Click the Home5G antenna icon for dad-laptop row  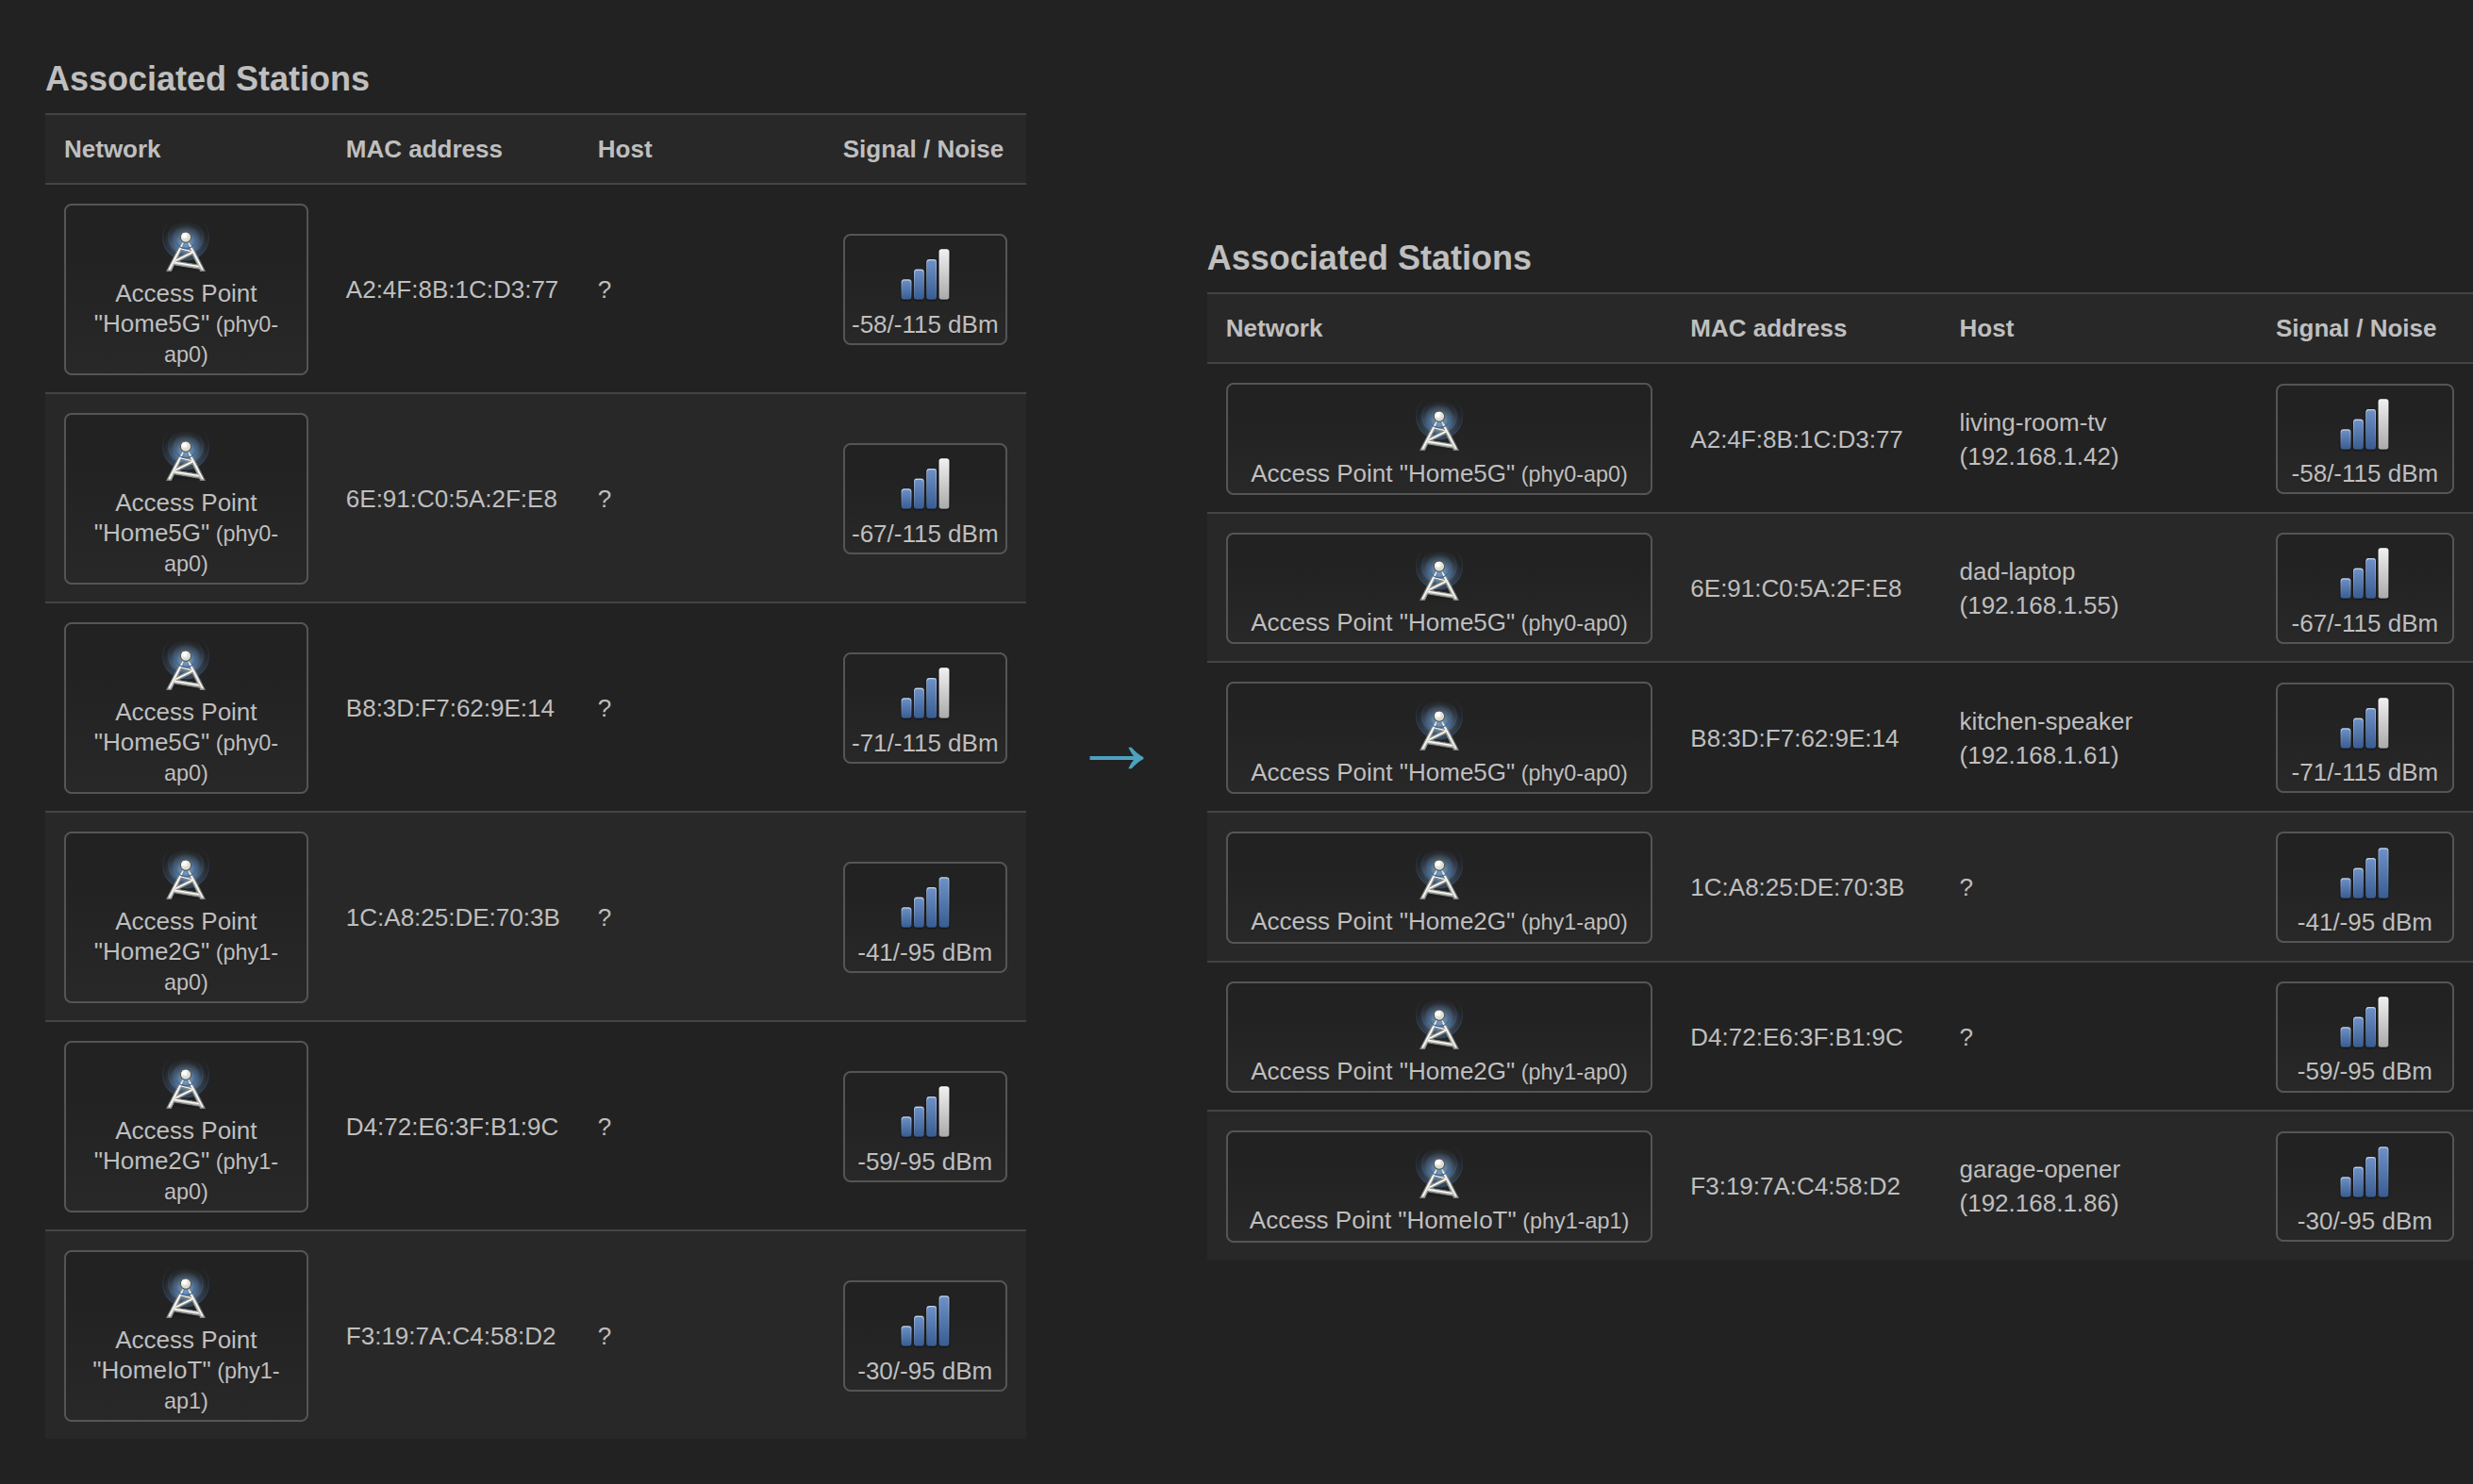pyautogui.click(x=1437, y=575)
